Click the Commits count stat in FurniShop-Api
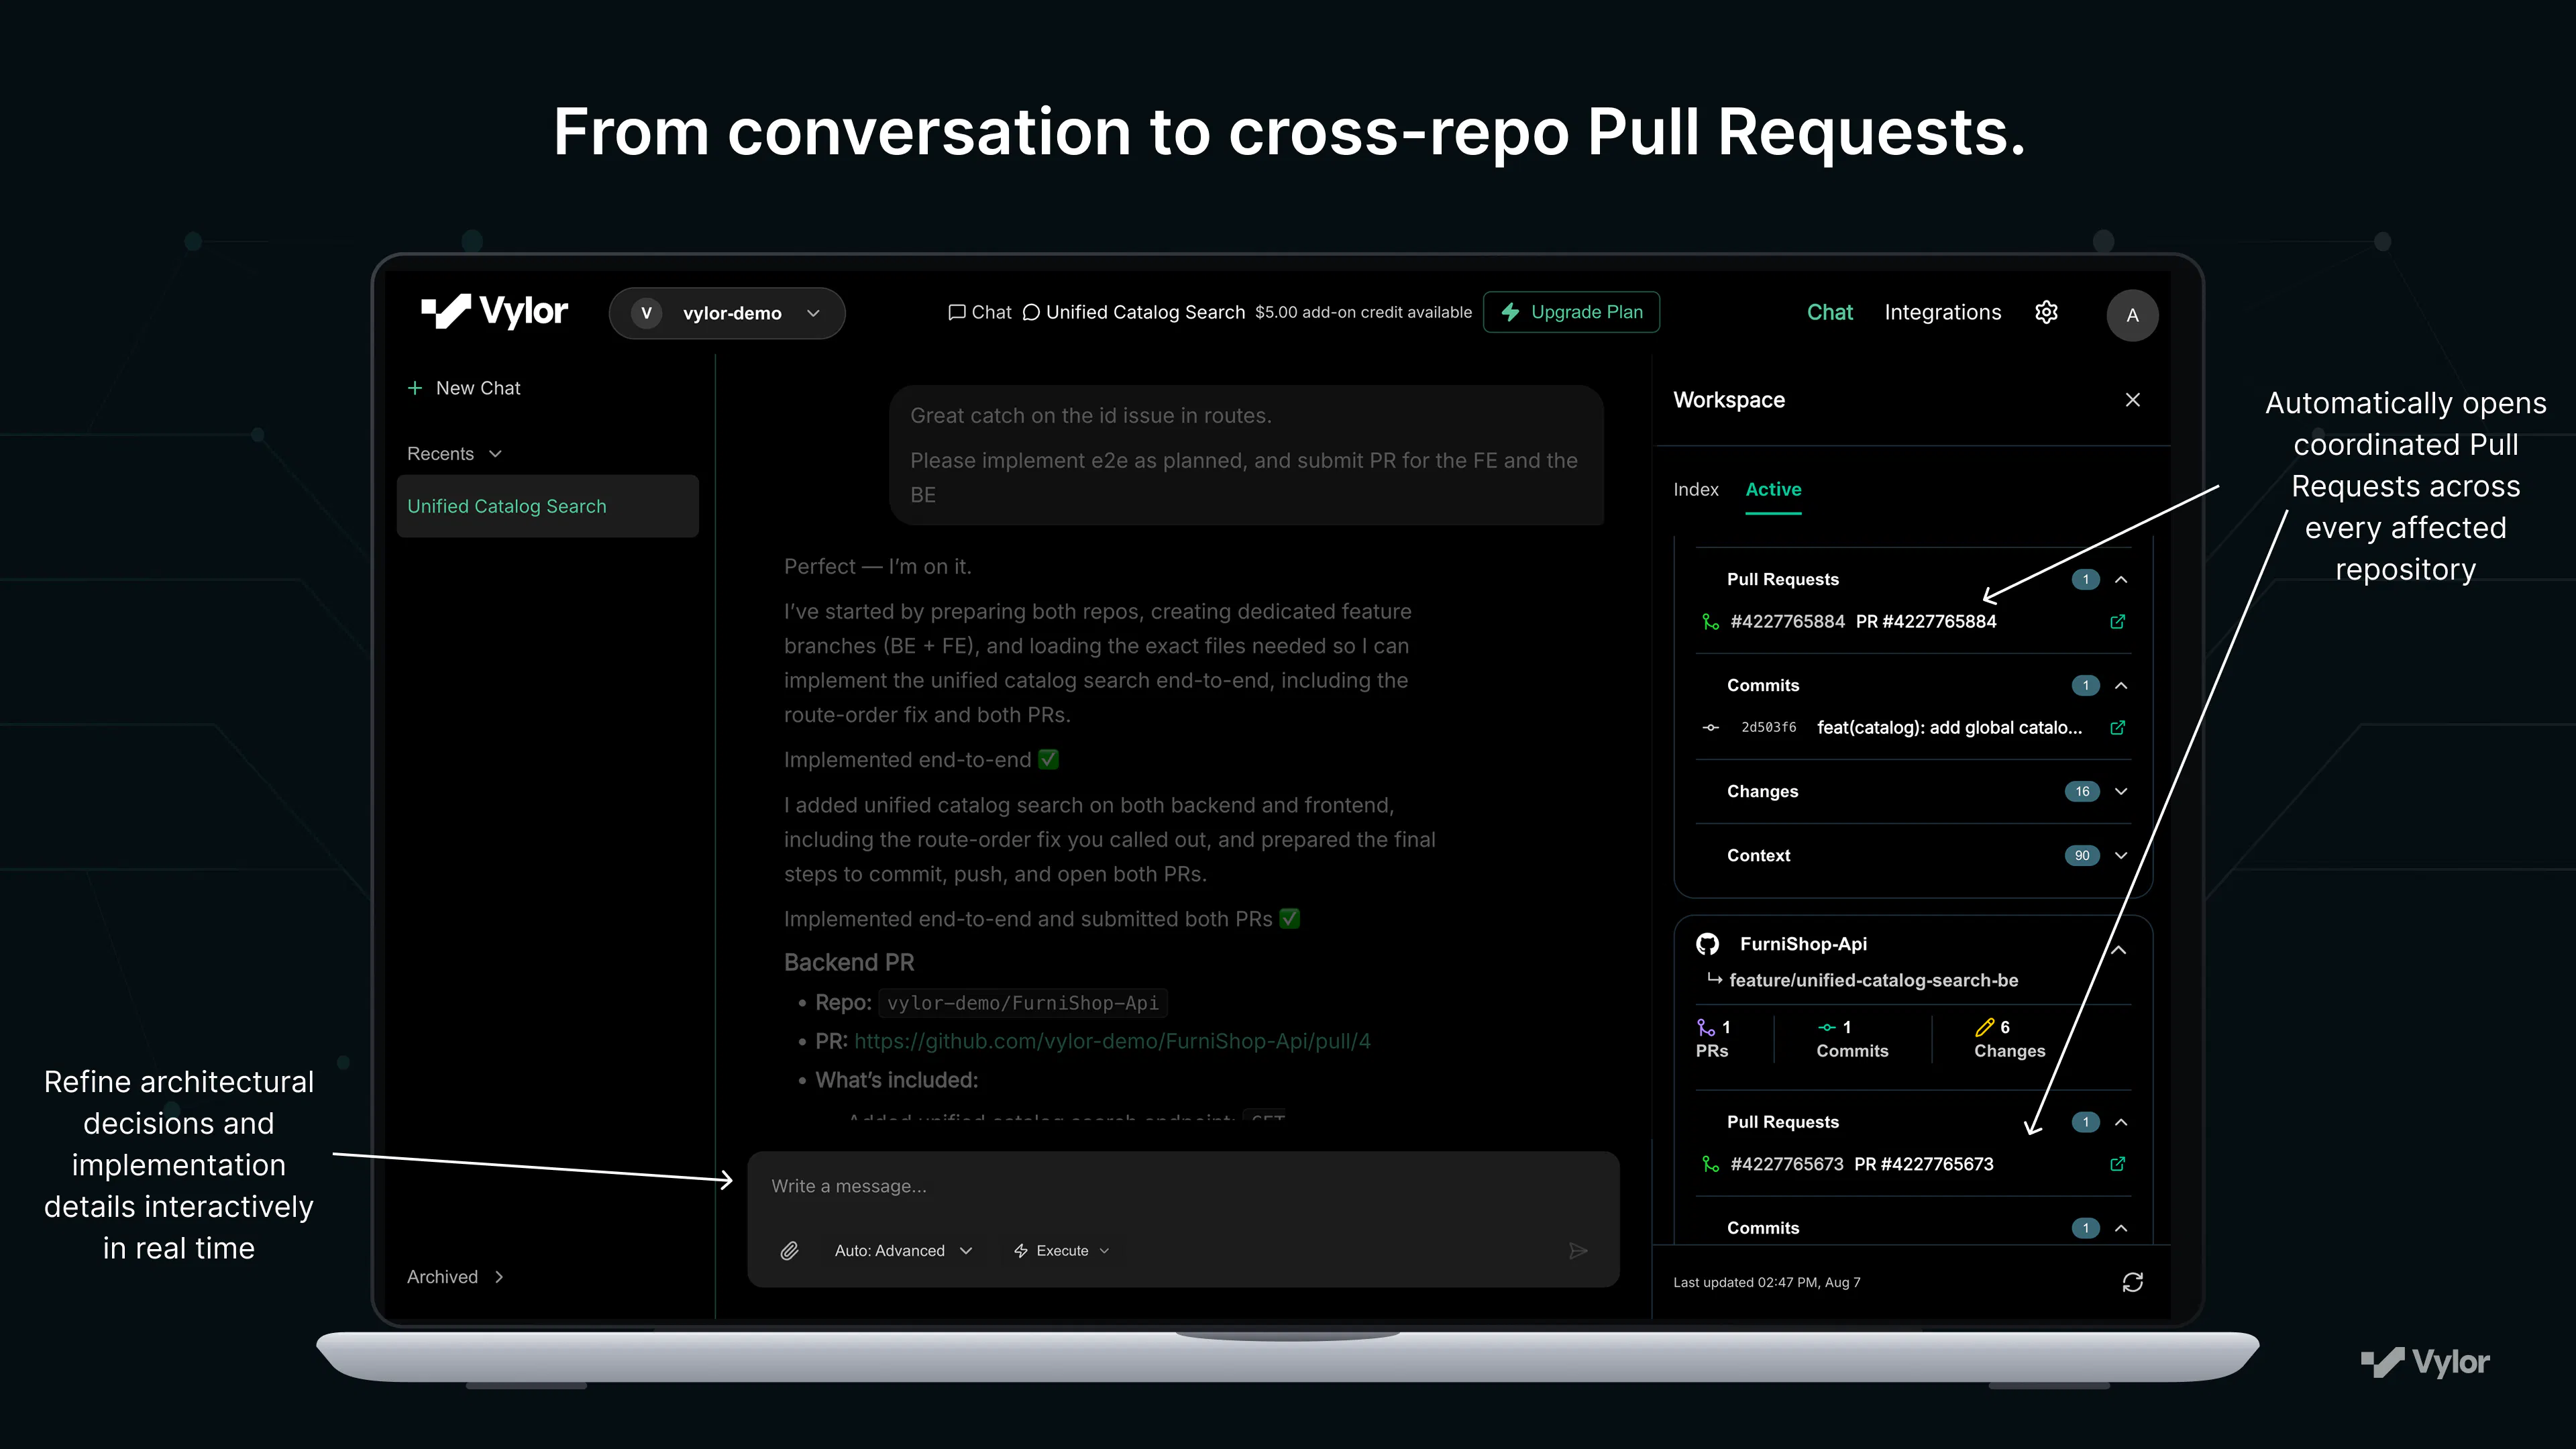 (x=1852, y=1038)
